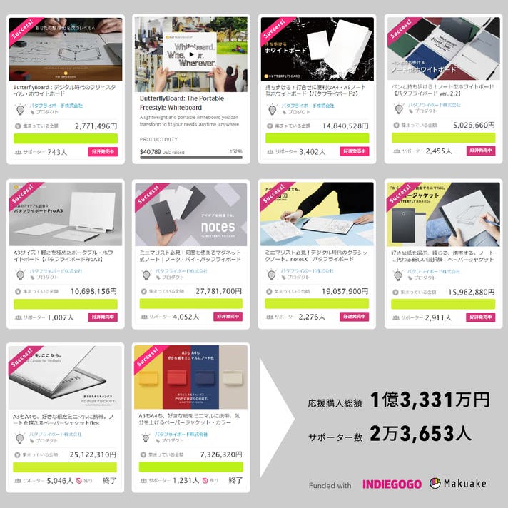
Task: Click green progress bar under 19,057,900円
Action: click(317, 303)
